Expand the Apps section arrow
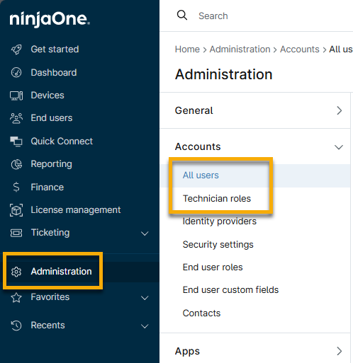Viewport: 353px width, 363px height. 340,351
